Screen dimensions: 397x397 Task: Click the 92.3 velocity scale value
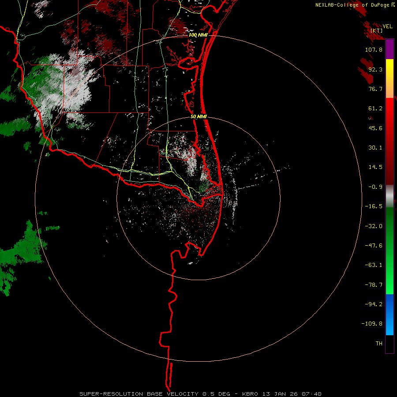375,69
